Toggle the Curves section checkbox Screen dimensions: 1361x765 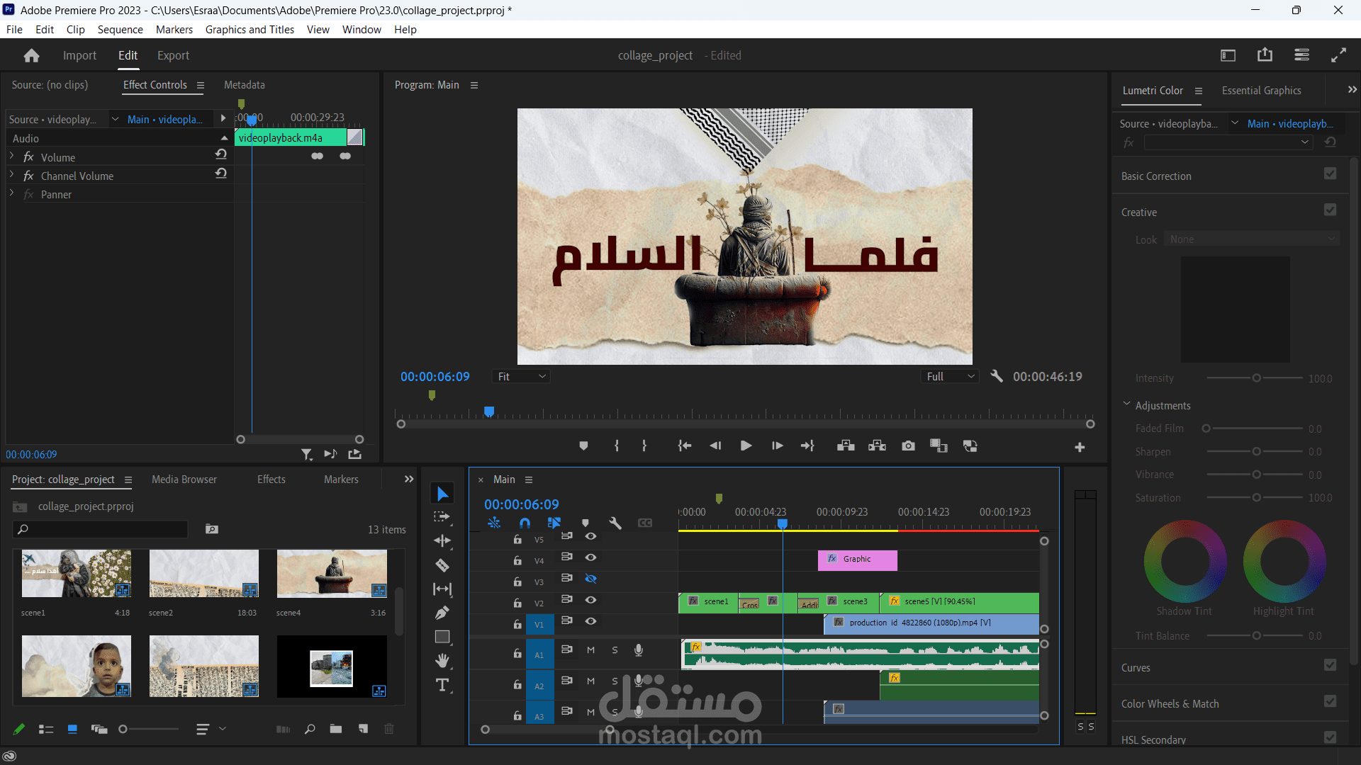tap(1330, 665)
